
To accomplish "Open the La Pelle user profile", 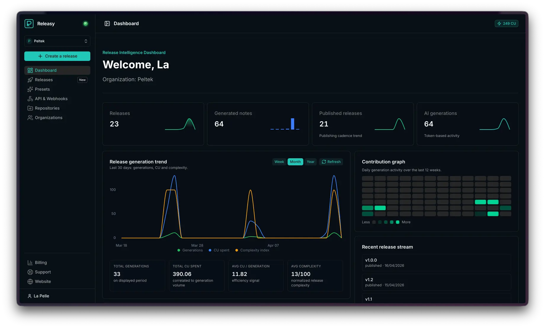I will [57, 296].
